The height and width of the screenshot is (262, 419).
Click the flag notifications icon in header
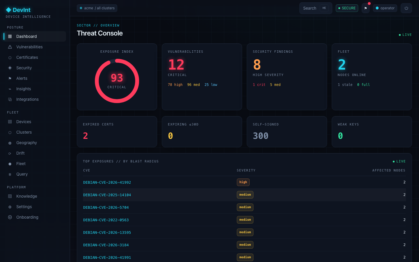365,8
